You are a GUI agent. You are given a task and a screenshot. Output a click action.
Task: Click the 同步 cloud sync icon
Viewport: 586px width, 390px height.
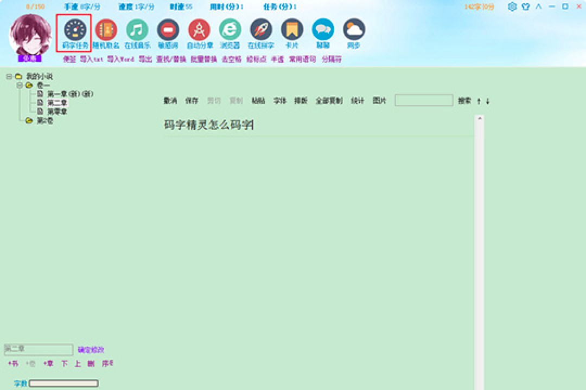click(354, 29)
